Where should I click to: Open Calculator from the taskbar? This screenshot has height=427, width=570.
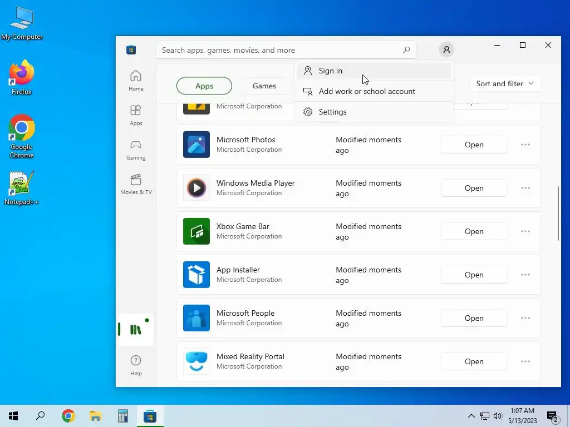pos(123,416)
